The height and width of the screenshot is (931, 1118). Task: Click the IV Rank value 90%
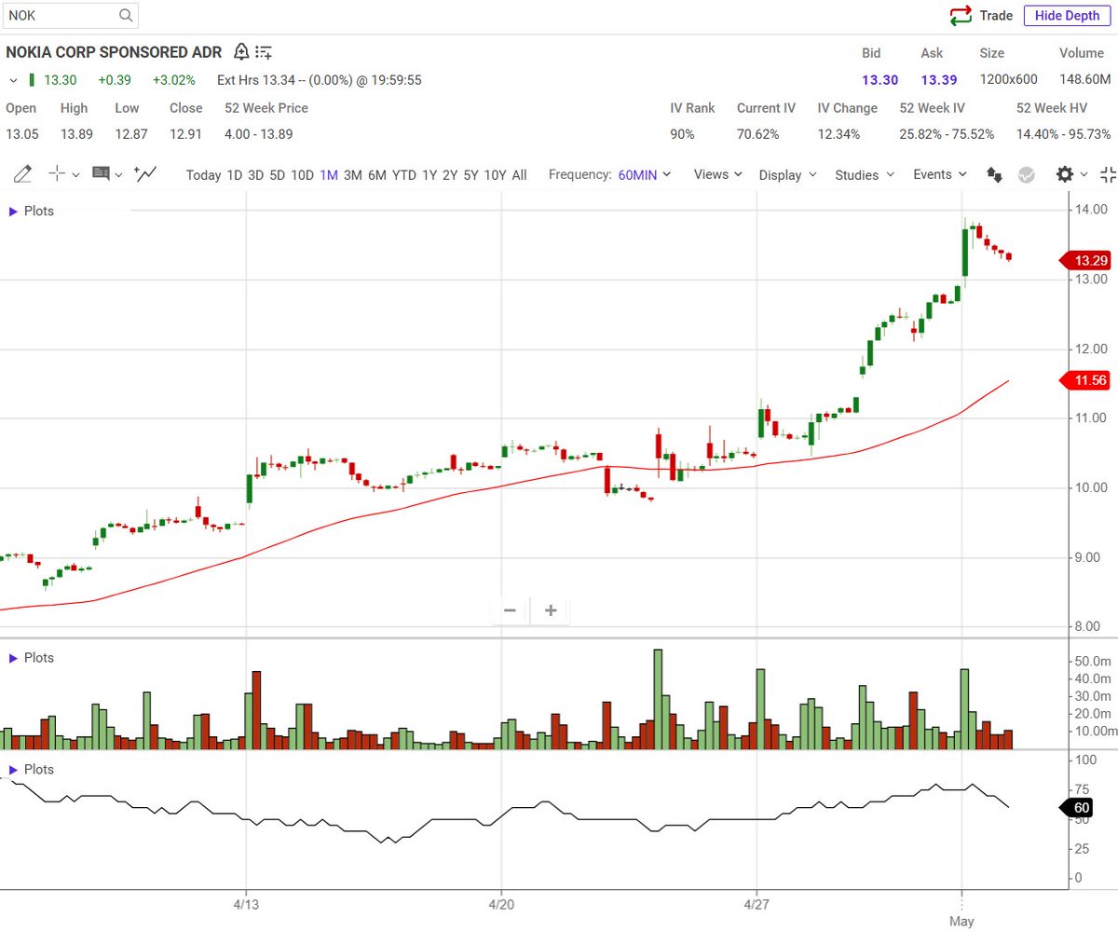pyautogui.click(x=682, y=134)
